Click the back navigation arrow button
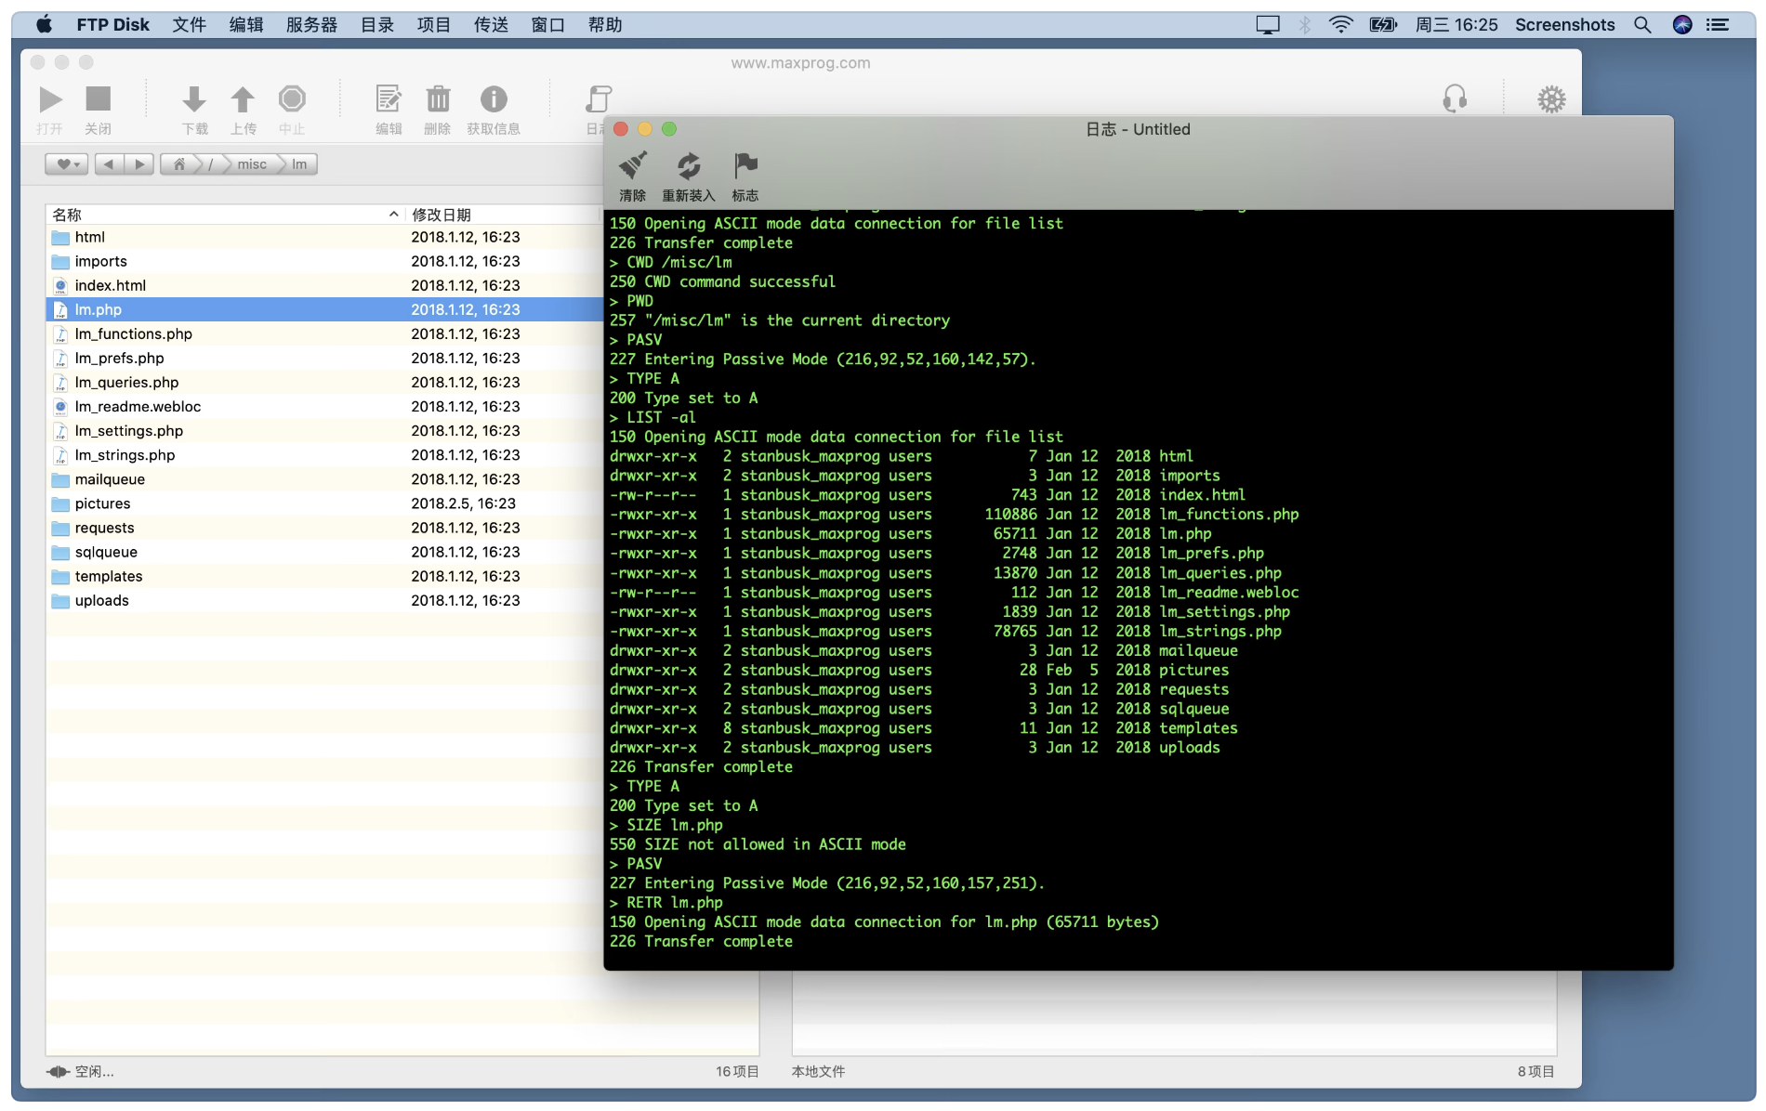Screen dimensions: 1766x1111 109,164
